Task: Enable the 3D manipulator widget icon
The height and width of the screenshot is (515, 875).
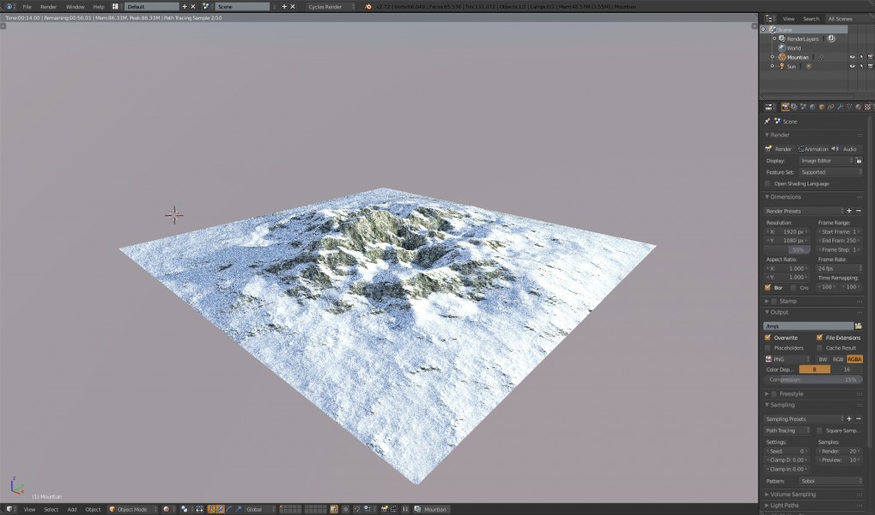Action: click(210, 509)
